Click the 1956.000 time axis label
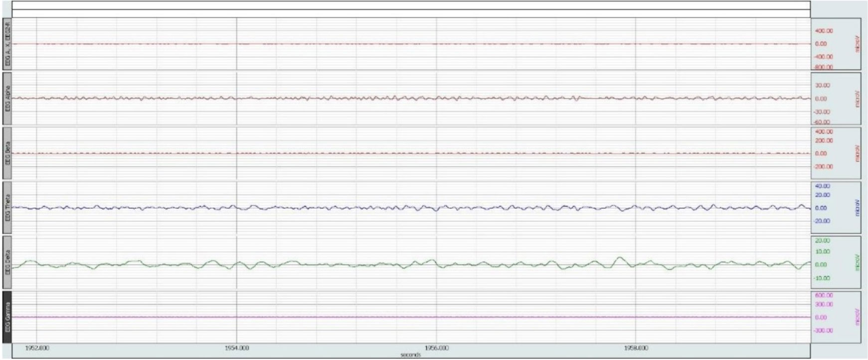The height and width of the screenshot is (360, 868). click(436, 348)
